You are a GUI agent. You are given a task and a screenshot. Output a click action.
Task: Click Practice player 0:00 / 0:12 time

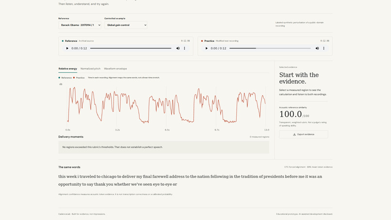(x=218, y=49)
